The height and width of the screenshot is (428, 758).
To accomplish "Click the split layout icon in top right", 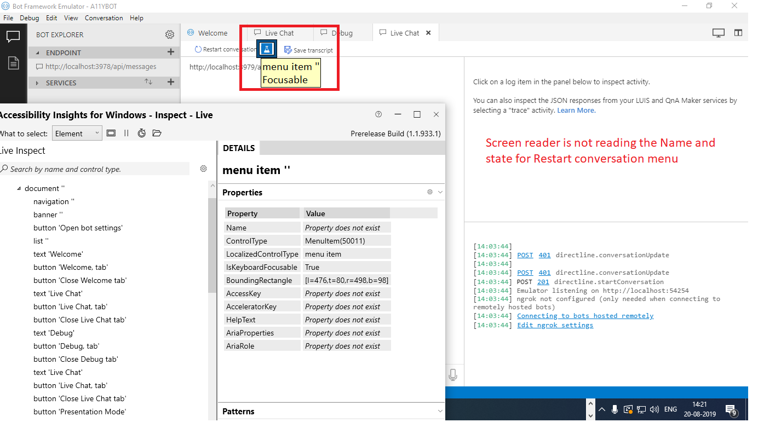I will (x=738, y=32).
